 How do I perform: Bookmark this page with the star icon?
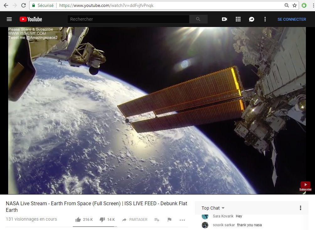tap(295, 5)
